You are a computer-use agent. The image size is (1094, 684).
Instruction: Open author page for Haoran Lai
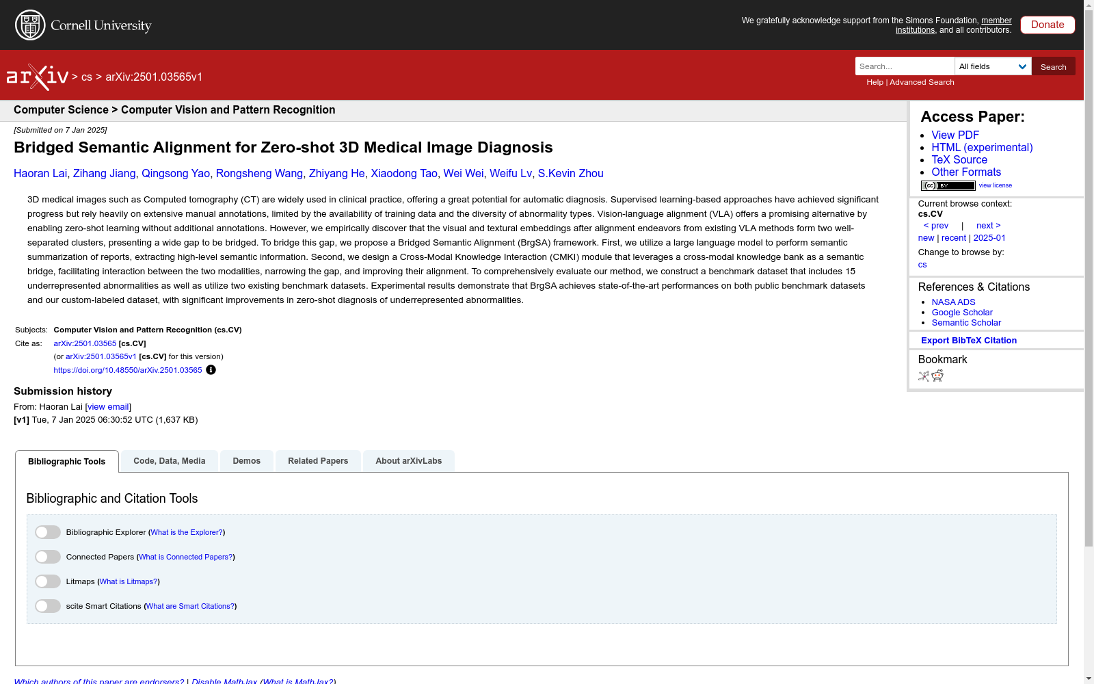[x=40, y=173]
